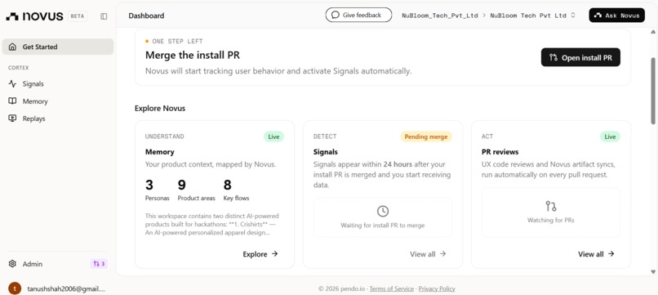Screen dimensions: 658x295
Task: Click the purple PR count badge
Action: (99, 264)
